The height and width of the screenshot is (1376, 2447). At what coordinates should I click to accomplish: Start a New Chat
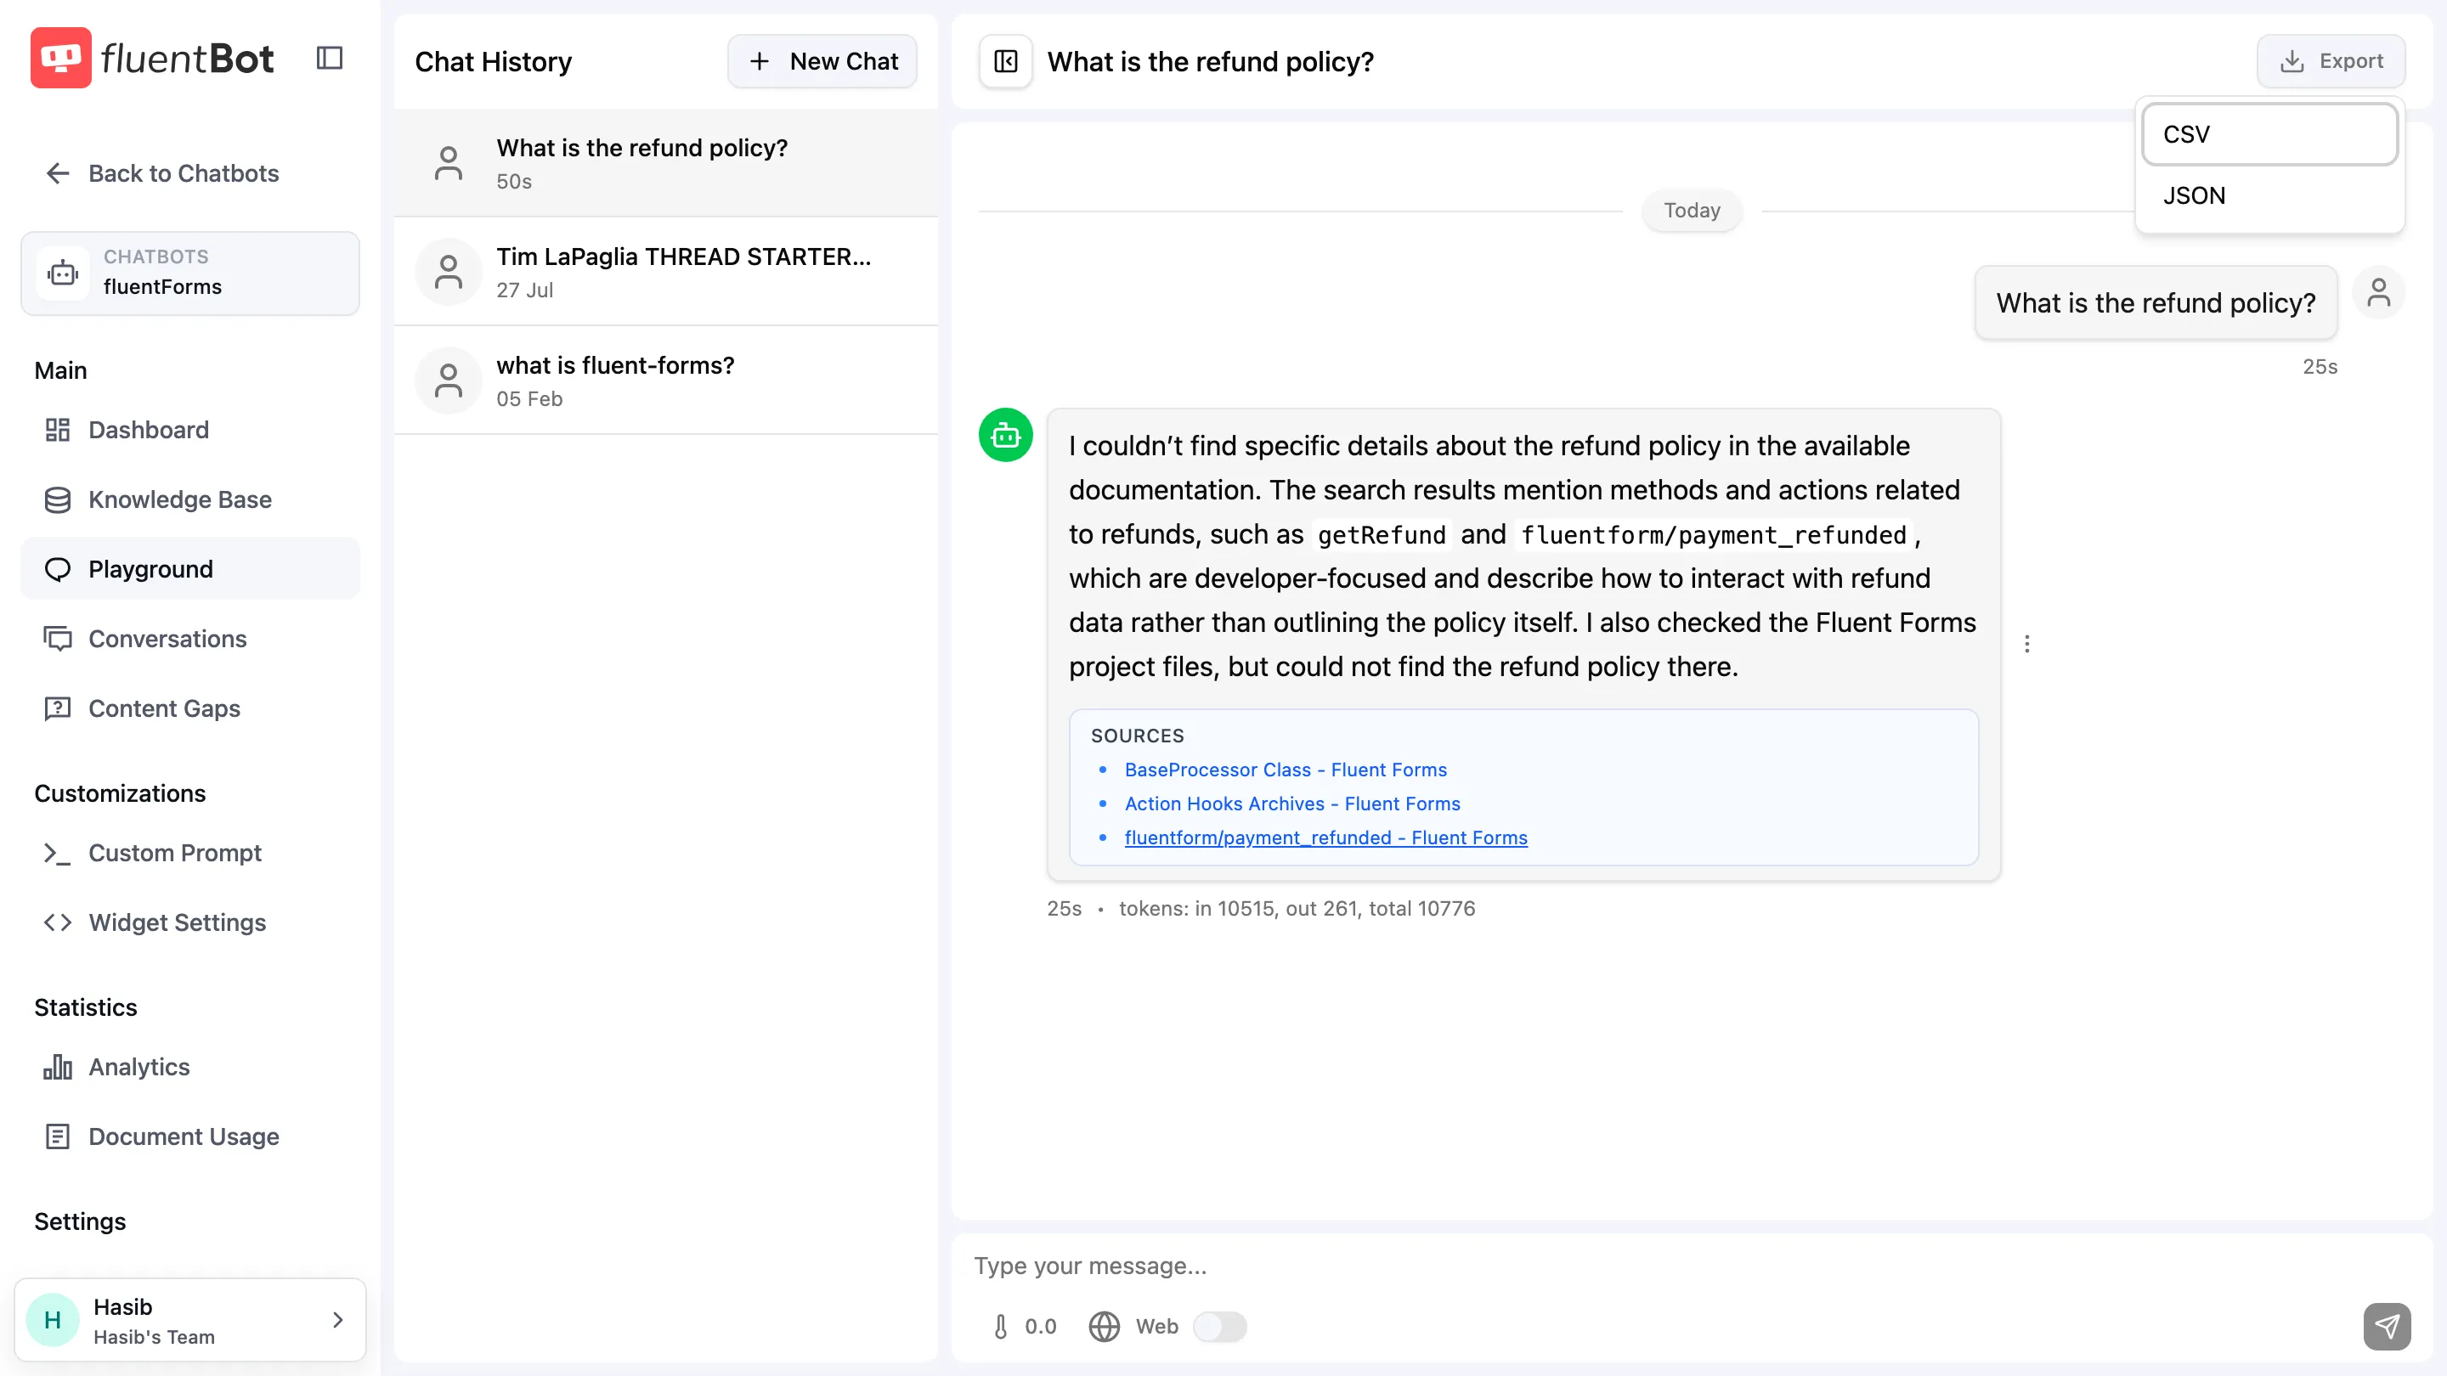click(822, 62)
